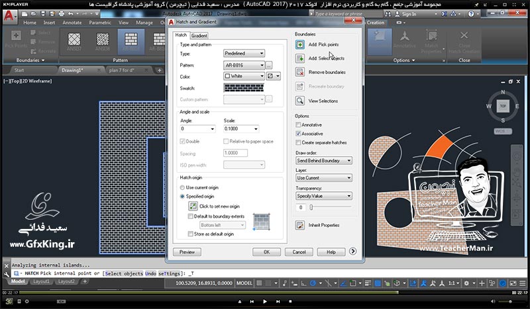Screen dimensions: 530x309
Task: Open pattern palette browse button next to AR-B816
Action: [269, 66]
